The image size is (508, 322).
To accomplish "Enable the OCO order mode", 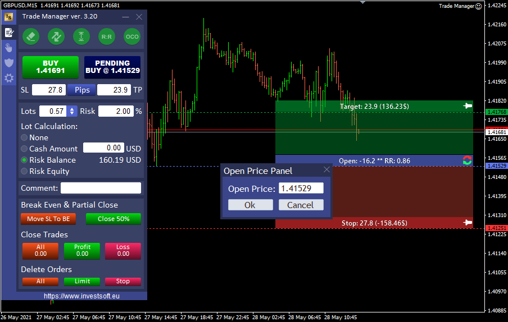I will point(132,36).
